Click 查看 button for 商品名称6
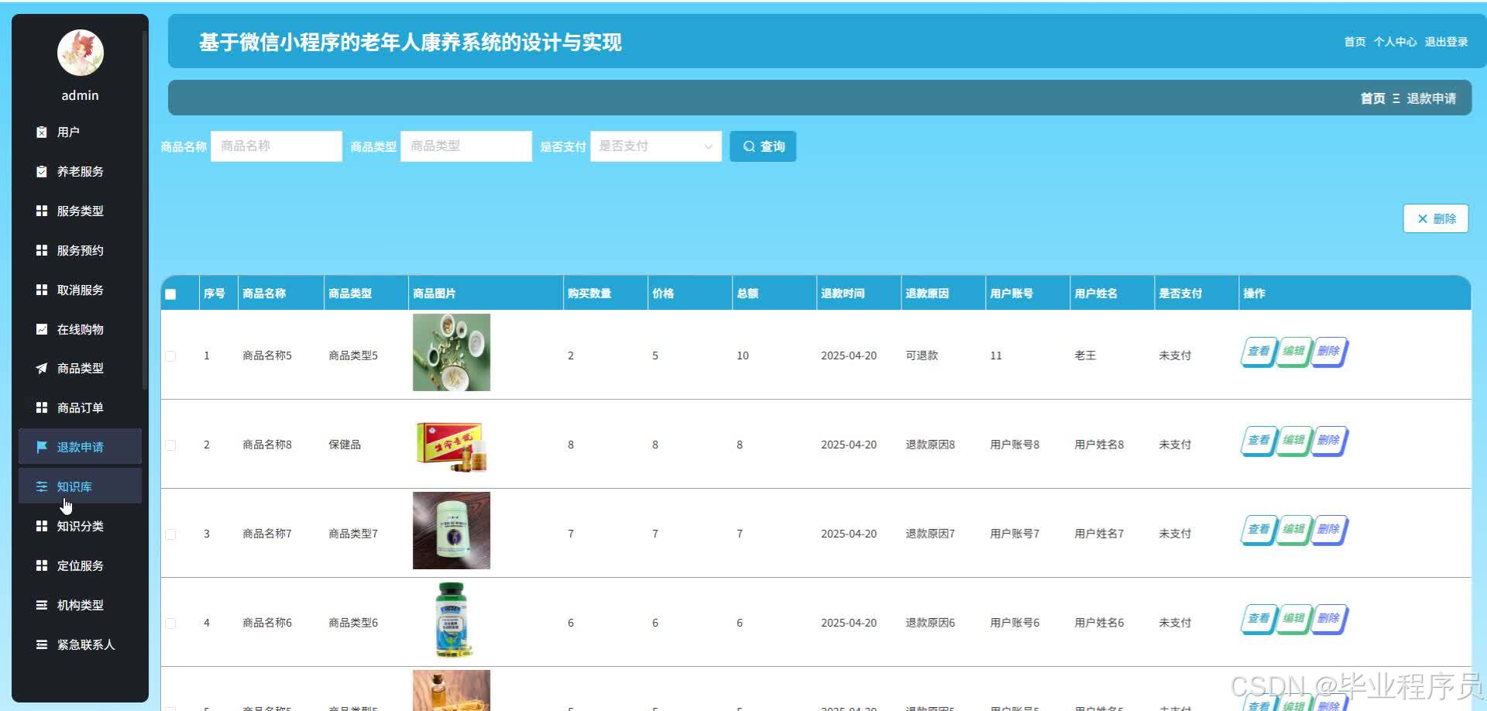Viewport: 1487px width, 711px height. pos(1259,619)
